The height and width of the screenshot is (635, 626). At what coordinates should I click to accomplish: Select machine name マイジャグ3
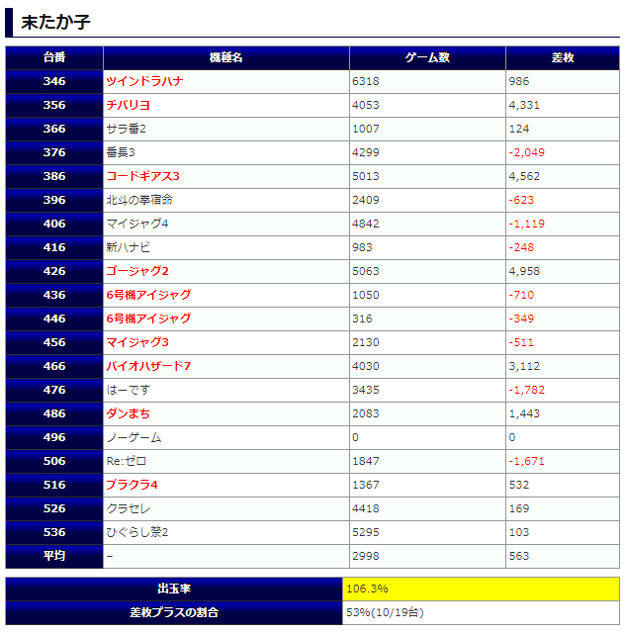(136, 342)
